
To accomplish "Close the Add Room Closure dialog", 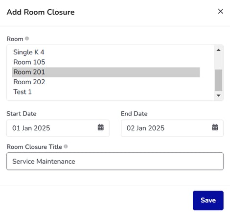I will (x=221, y=11).
